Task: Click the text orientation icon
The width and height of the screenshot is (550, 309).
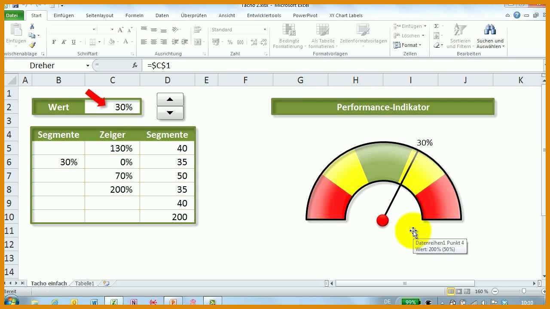Action: point(175,30)
